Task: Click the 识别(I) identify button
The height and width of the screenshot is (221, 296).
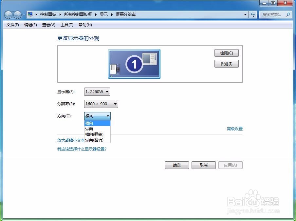Action: click(226, 64)
